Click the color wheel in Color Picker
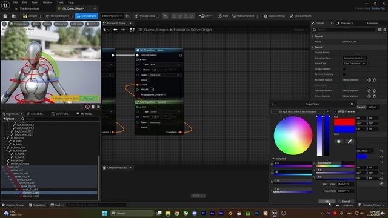388x218 pixels. [x=293, y=136]
